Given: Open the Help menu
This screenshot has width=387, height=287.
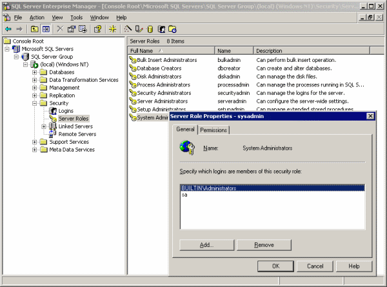Looking at the screenshot, I should click(121, 17).
